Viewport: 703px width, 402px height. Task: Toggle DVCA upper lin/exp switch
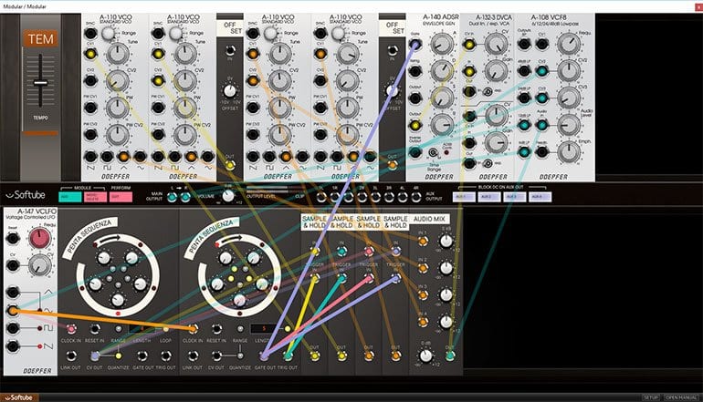tap(488, 92)
